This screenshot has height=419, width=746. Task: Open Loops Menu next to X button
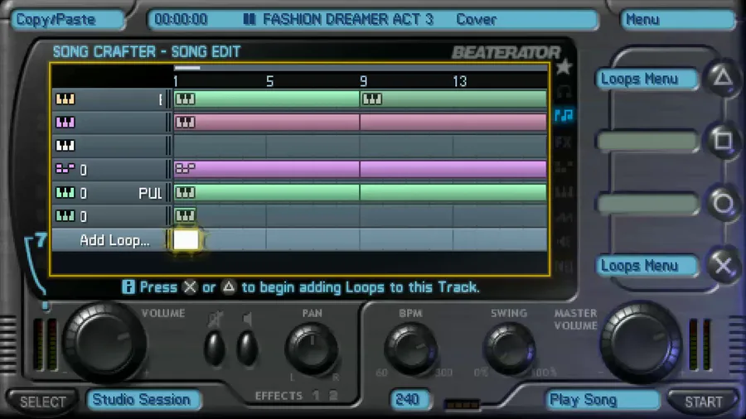pos(646,266)
